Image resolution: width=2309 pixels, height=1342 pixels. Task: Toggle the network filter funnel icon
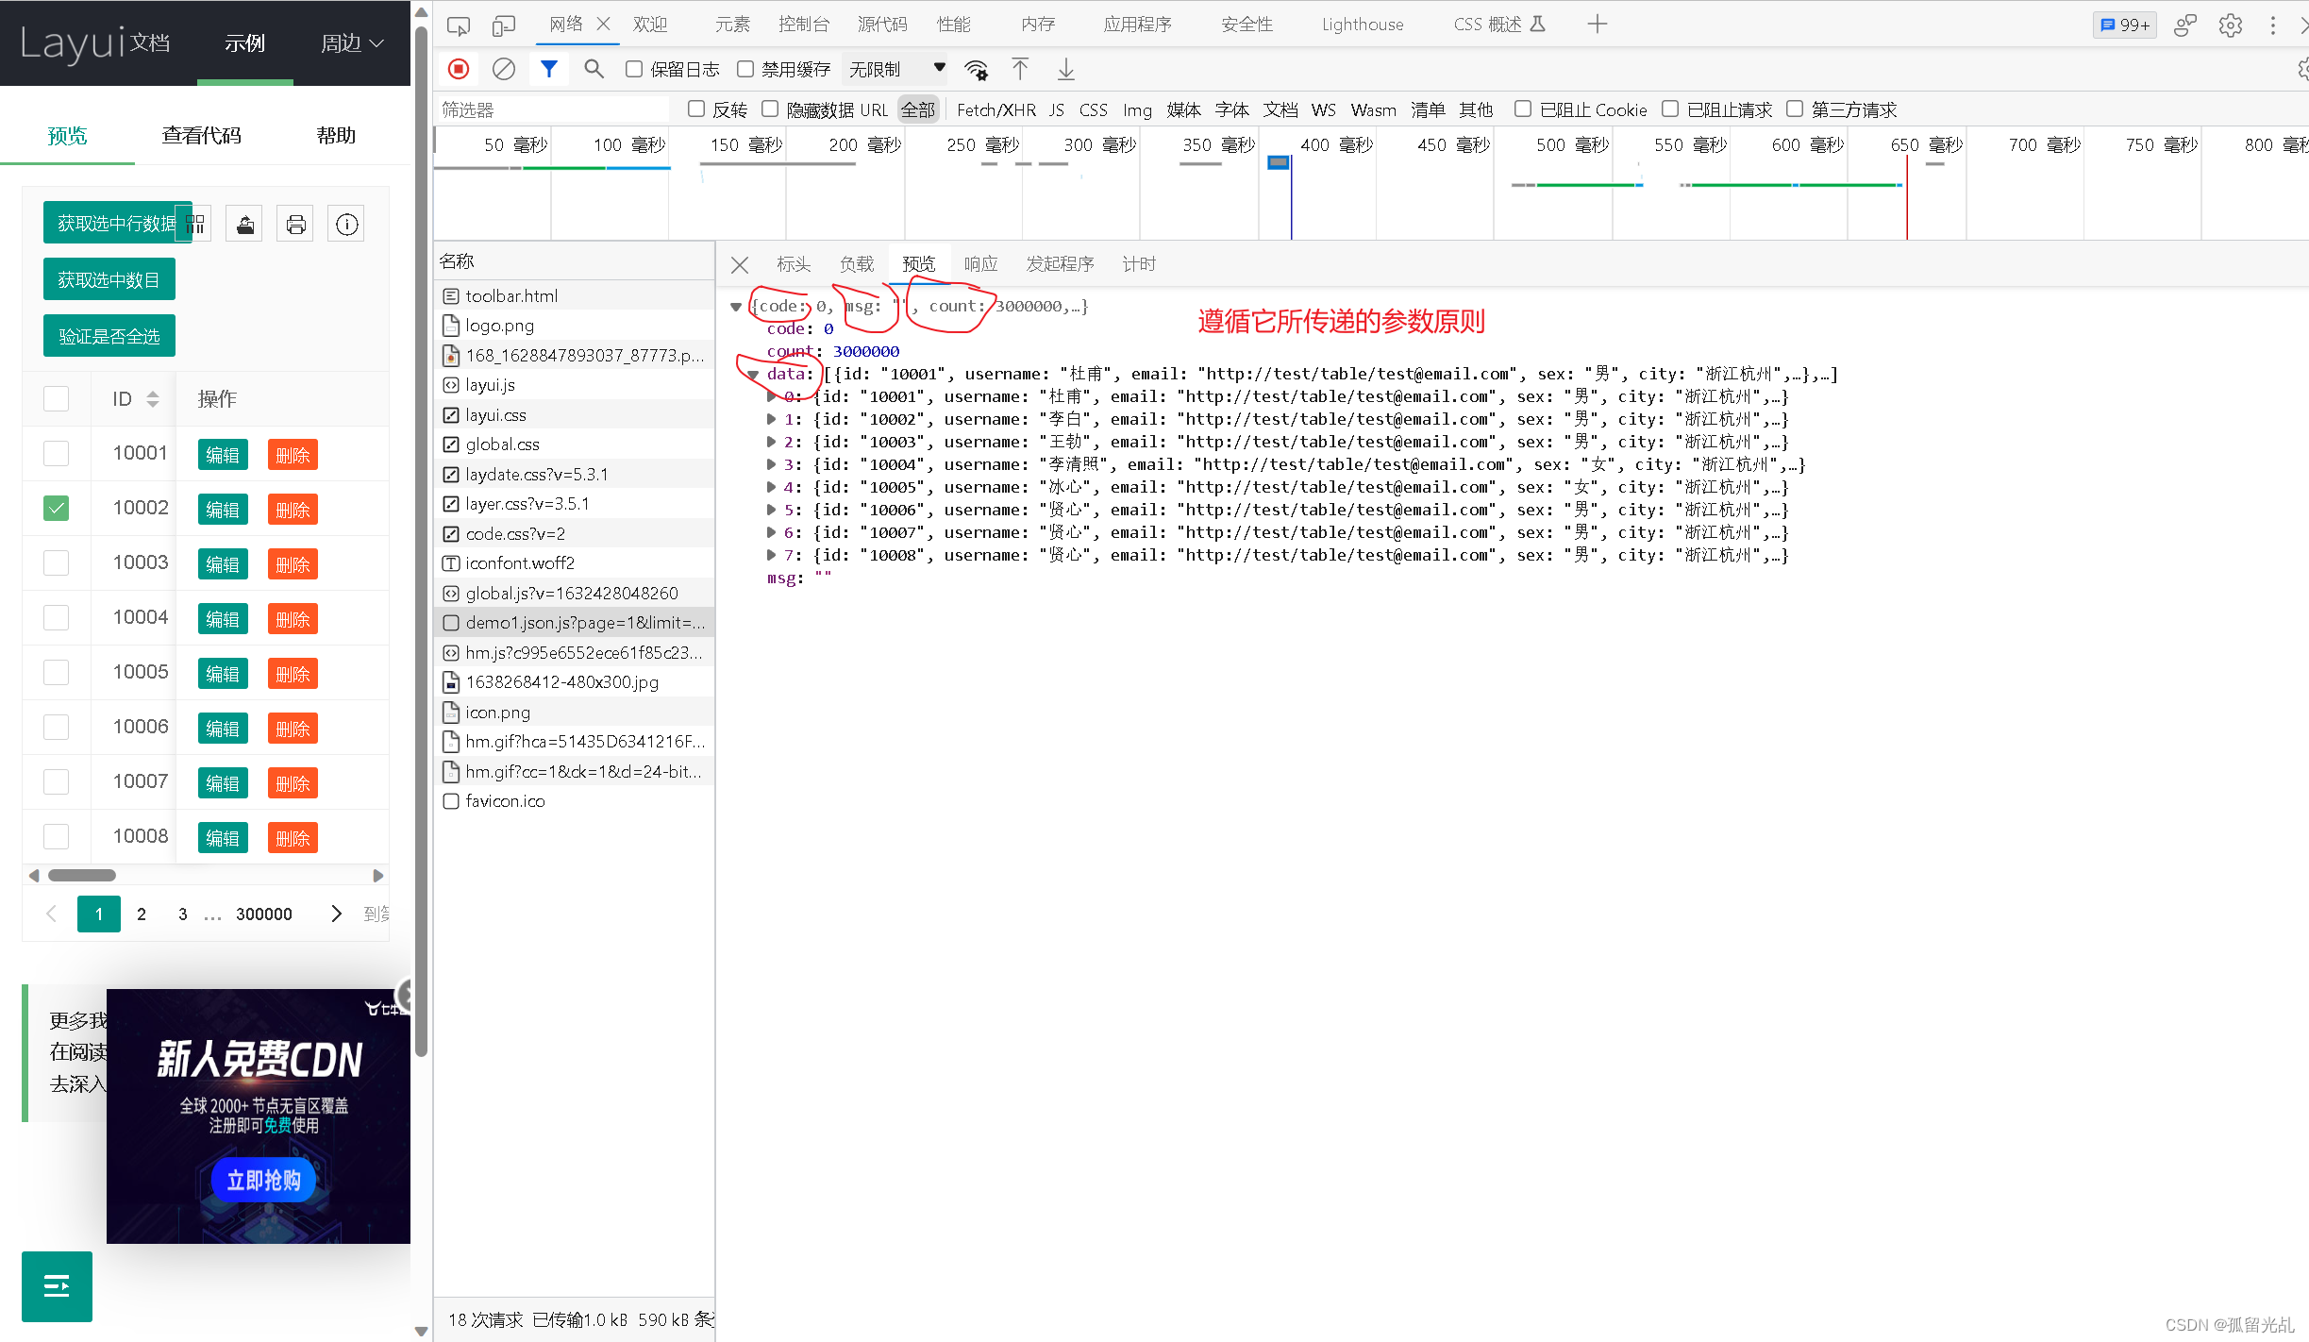548,69
